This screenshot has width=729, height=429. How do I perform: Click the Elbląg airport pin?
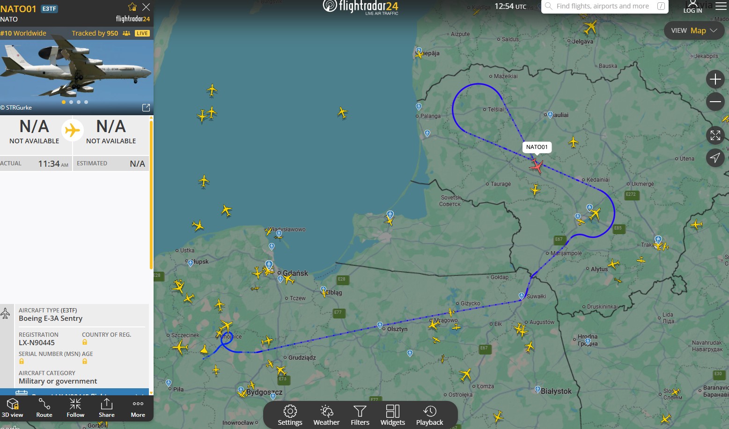click(x=324, y=289)
